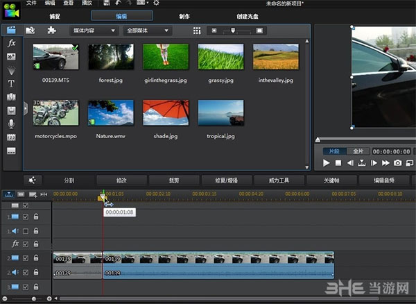
Task: Open the 全部媒体 filter dropdown
Action: [148, 31]
